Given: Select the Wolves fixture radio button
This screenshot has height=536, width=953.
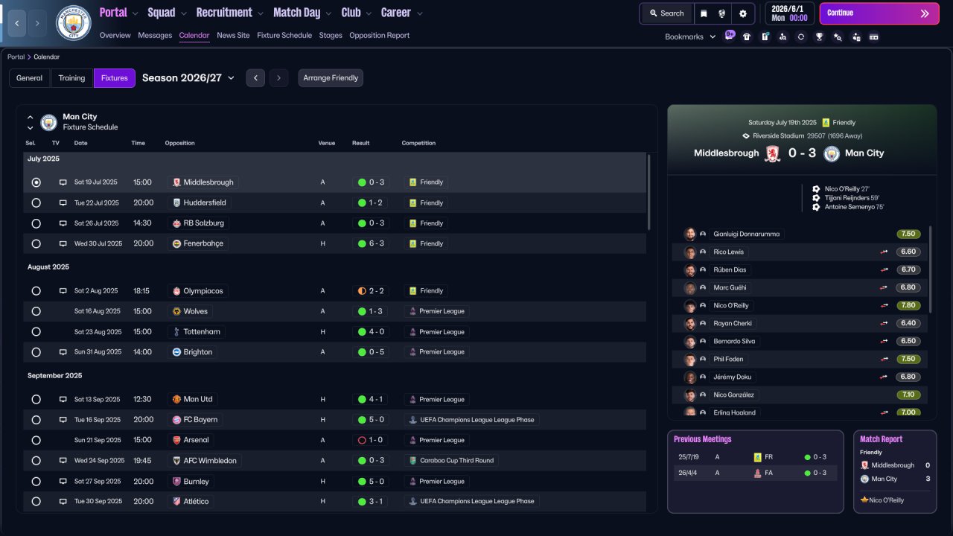Looking at the screenshot, I should [36, 311].
